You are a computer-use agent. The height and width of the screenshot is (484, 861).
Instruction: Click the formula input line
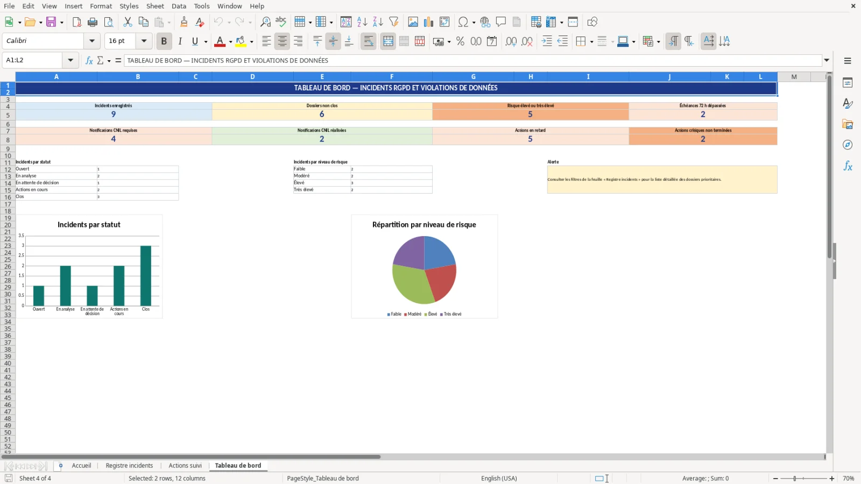point(473,60)
